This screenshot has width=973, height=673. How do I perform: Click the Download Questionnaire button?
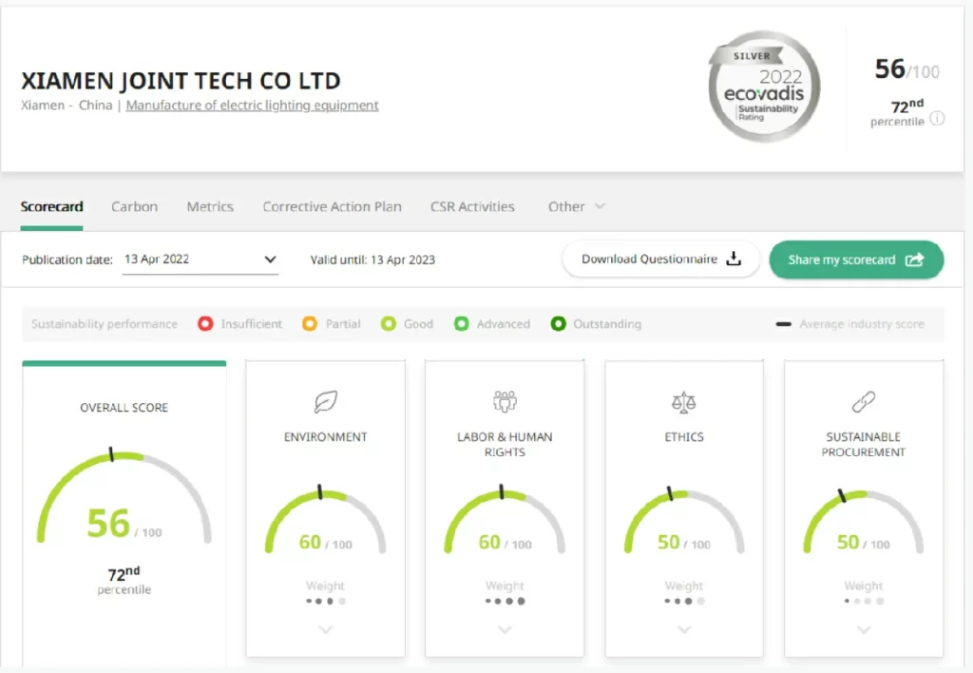[661, 259]
